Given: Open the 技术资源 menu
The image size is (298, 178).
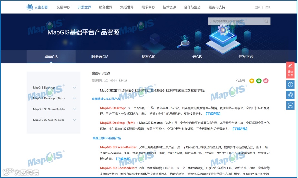Looking at the screenshot, I should [169, 7].
